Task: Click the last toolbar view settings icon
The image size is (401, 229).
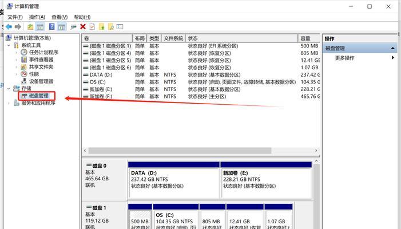Action: (x=120, y=26)
